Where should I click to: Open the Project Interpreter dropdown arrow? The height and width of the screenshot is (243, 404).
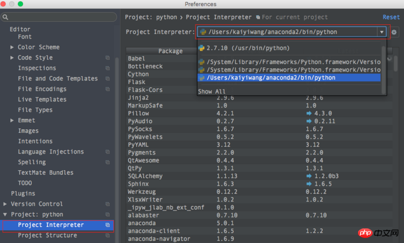[x=382, y=32]
